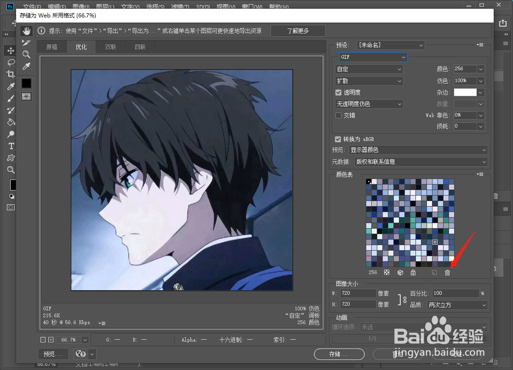Click the anime image preview
The height and width of the screenshot is (370, 513).
pyautogui.click(x=182, y=180)
